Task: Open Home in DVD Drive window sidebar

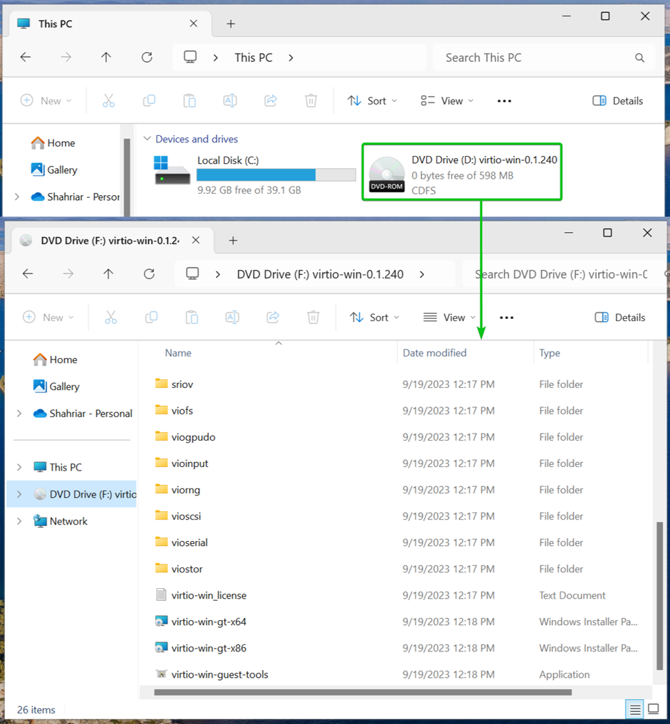Action: (55, 360)
